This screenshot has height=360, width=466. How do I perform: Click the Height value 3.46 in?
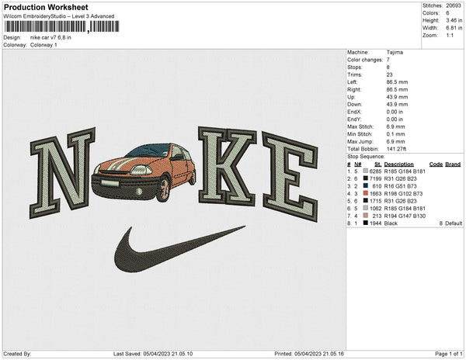454,20
